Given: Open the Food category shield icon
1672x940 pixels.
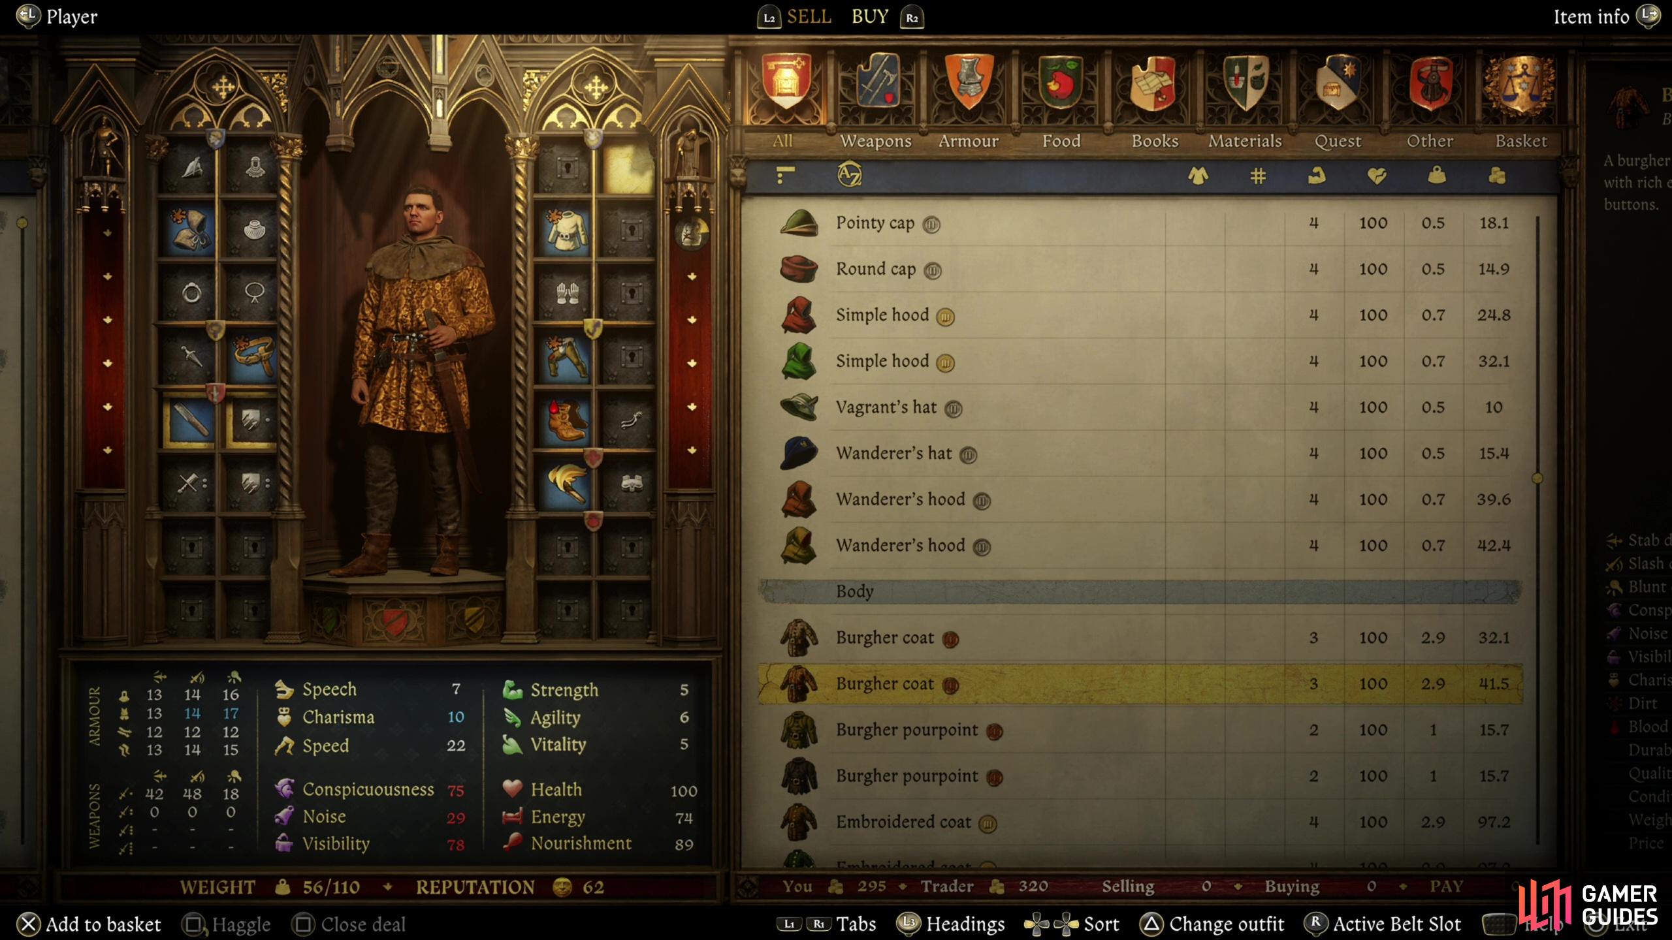Looking at the screenshot, I should click(1061, 82).
